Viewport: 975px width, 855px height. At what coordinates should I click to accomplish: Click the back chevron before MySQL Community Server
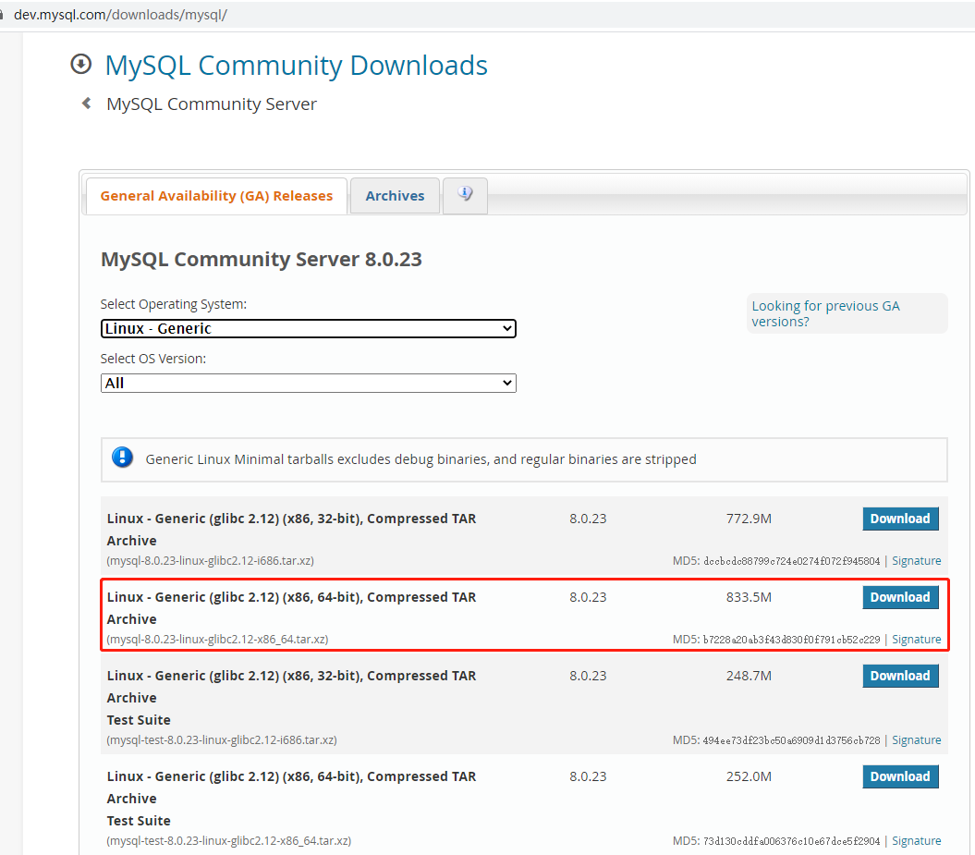tap(87, 104)
